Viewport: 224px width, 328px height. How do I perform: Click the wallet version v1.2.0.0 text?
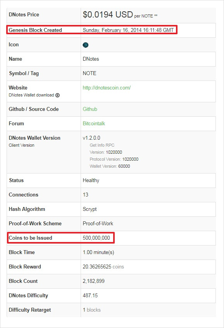(x=91, y=138)
